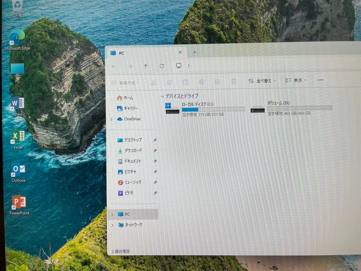Select the Cut icon in the toolbar
The height and width of the screenshot is (271, 361).
point(154,82)
